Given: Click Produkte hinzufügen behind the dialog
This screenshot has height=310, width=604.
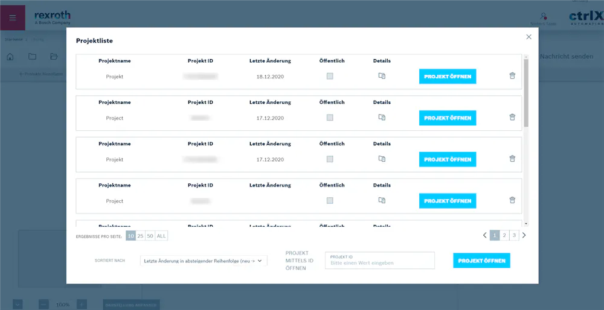Looking at the screenshot, I should [x=41, y=74].
